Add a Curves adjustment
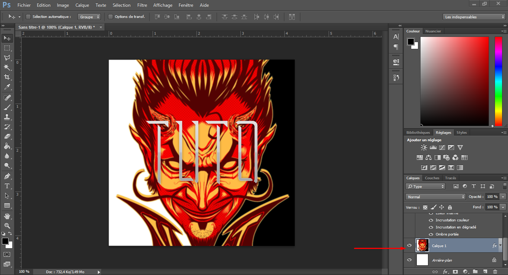 point(442,148)
